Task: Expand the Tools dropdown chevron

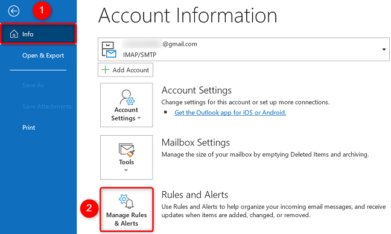Action: (x=126, y=170)
